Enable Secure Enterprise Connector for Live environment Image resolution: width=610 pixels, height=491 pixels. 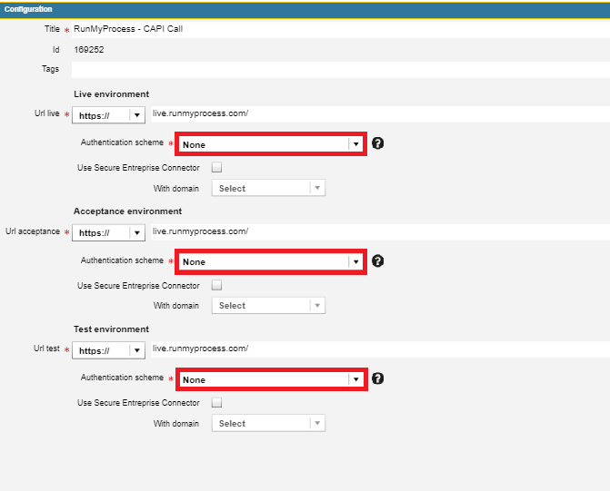click(216, 168)
